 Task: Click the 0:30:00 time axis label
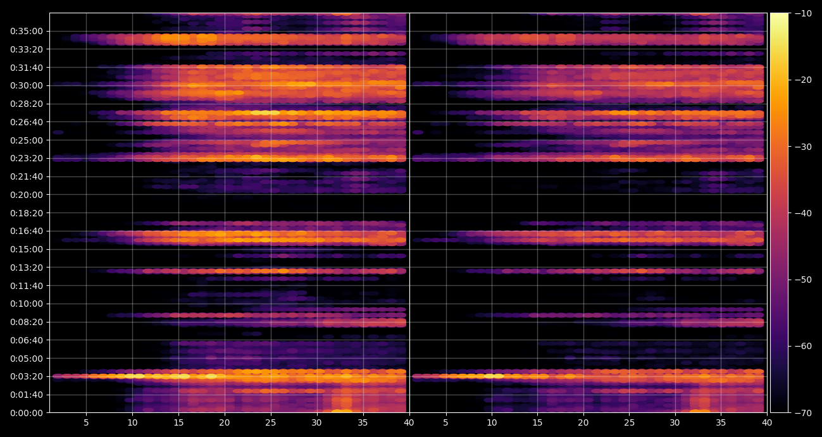click(x=26, y=85)
